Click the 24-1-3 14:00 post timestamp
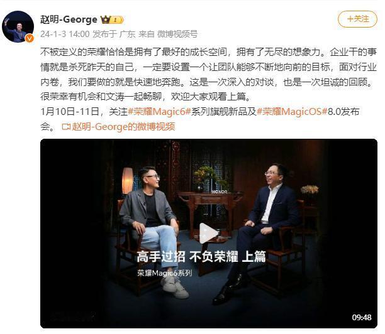The image size is (385, 334). 65,34
